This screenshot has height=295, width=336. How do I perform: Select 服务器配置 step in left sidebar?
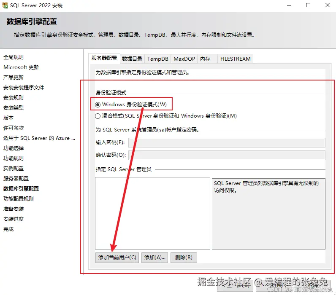(16, 179)
